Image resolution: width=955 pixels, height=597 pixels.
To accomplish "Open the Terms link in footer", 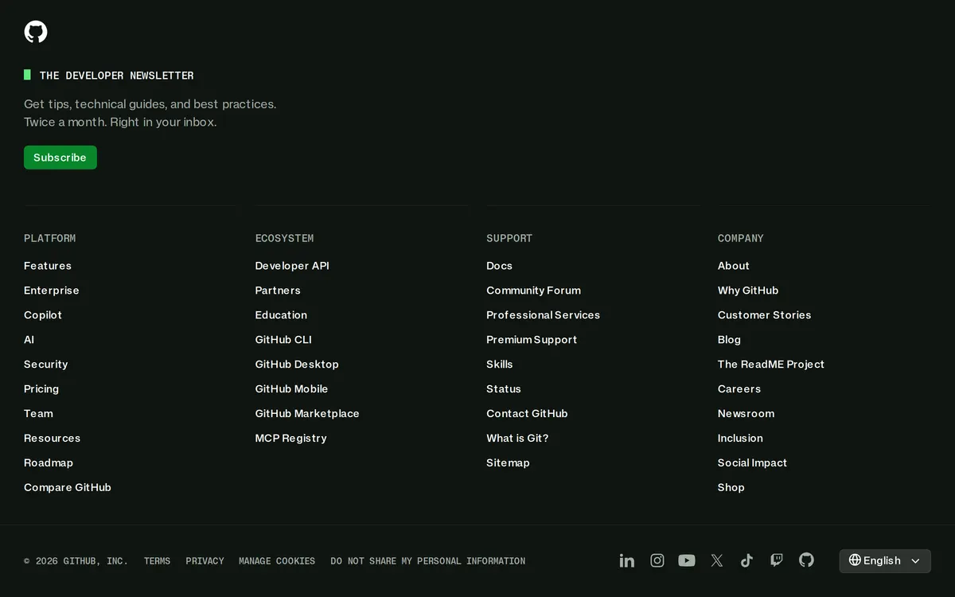I will click(x=158, y=561).
